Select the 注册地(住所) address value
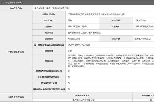154x102 pixels. click(100, 15)
